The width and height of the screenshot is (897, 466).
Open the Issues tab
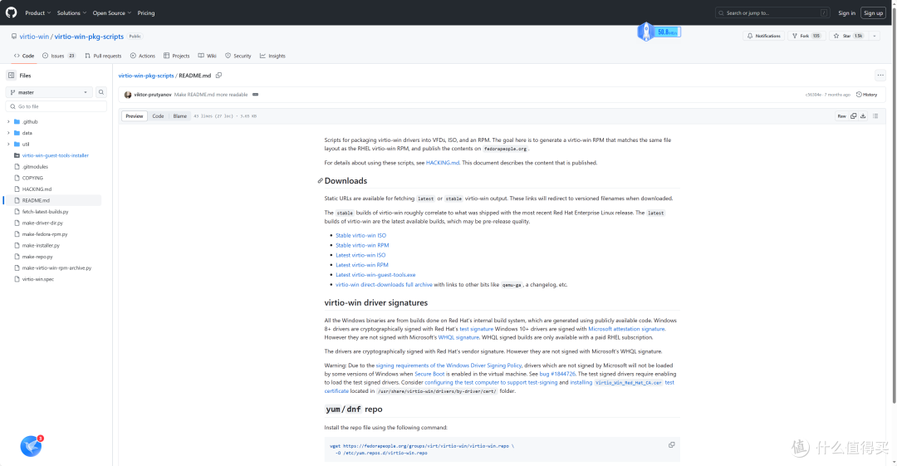58,56
